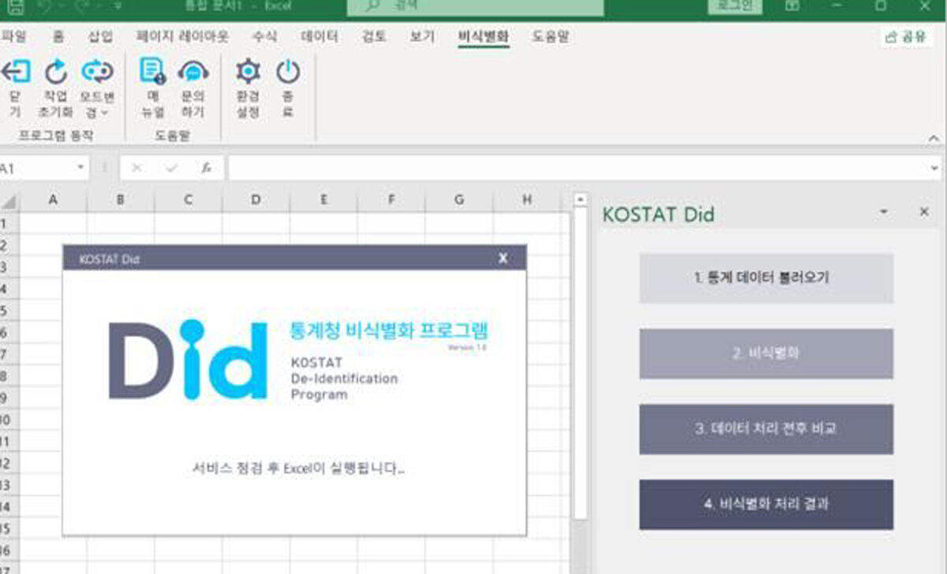The height and width of the screenshot is (574, 947).
Task: Click the formula bar confirm checkmark icon
Action: [172, 168]
